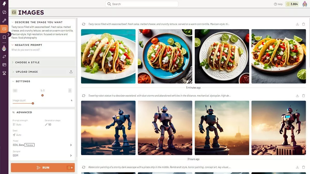310x174 pixels.
Task: Open the billing card icon in sidebar
Action: pyautogui.click(x=4, y=65)
